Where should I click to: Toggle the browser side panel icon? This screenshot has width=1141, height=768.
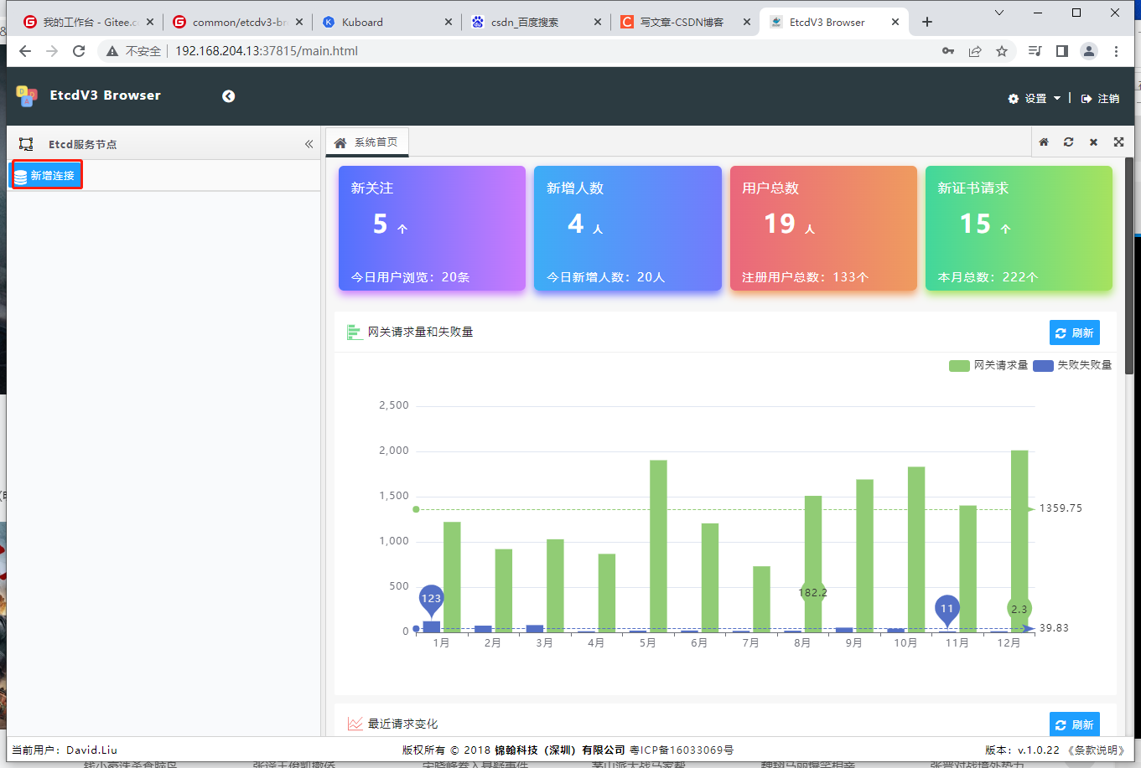[x=1062, y=51]
